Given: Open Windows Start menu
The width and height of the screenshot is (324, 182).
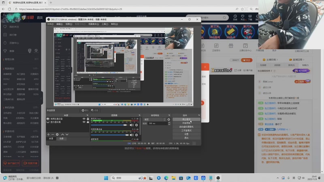Looking at the screenshot, I should (x=106, y=178).
